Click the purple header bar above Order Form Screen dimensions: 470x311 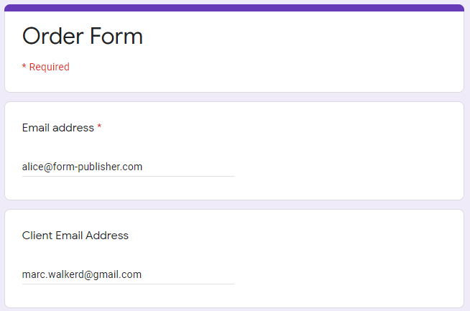[234, 8]
